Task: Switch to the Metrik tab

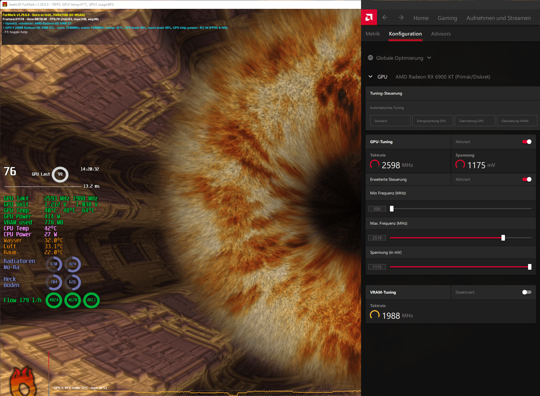Action: (x=373, y=34)
